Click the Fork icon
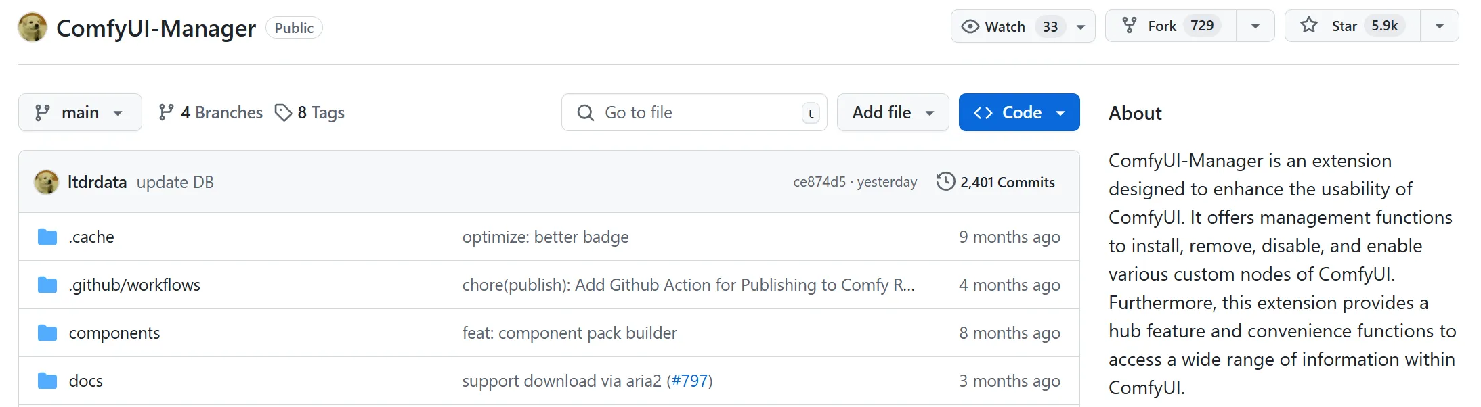Screen dimensions: 1481x407 tap(1129, 26)
